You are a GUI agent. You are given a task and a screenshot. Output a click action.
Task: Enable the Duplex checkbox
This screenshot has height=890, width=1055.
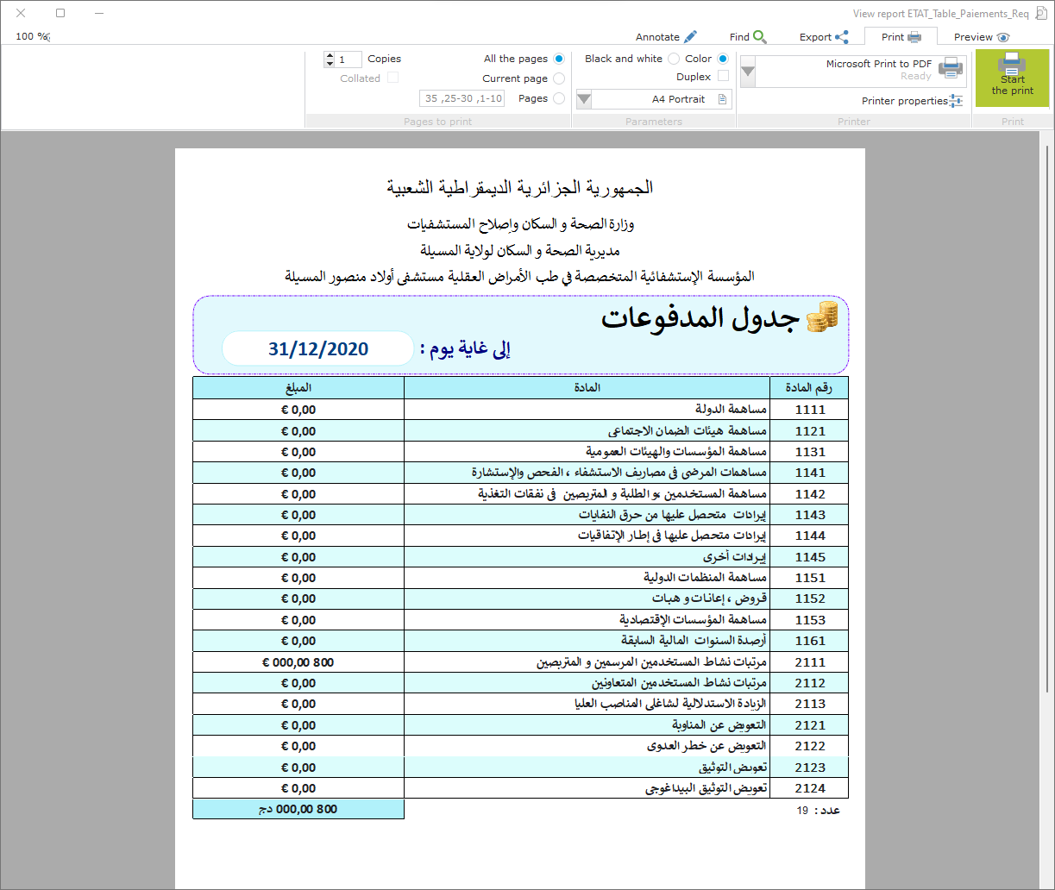[723, 77]
